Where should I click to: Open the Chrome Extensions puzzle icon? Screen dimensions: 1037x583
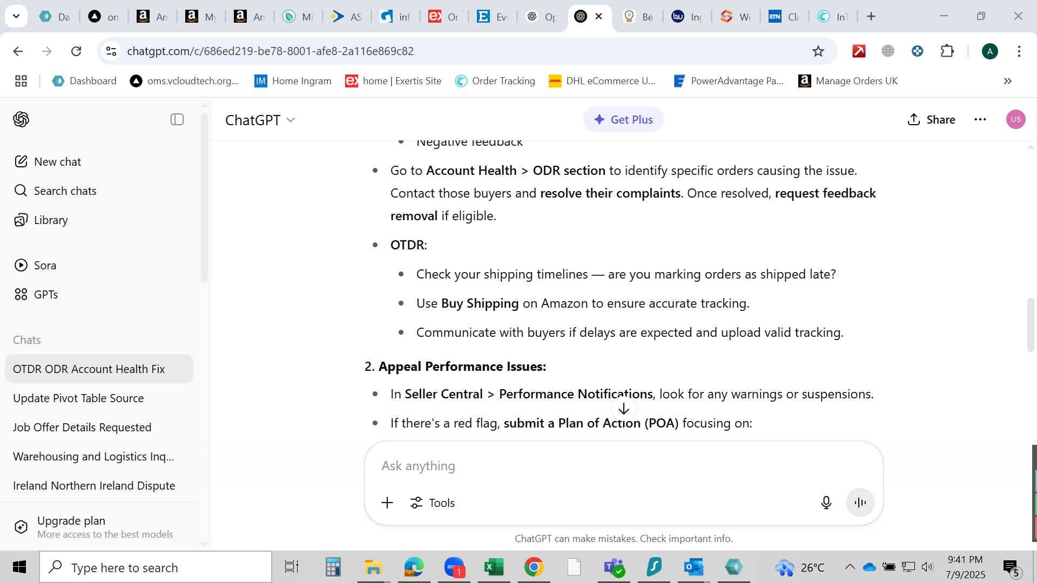coord(947,51)
